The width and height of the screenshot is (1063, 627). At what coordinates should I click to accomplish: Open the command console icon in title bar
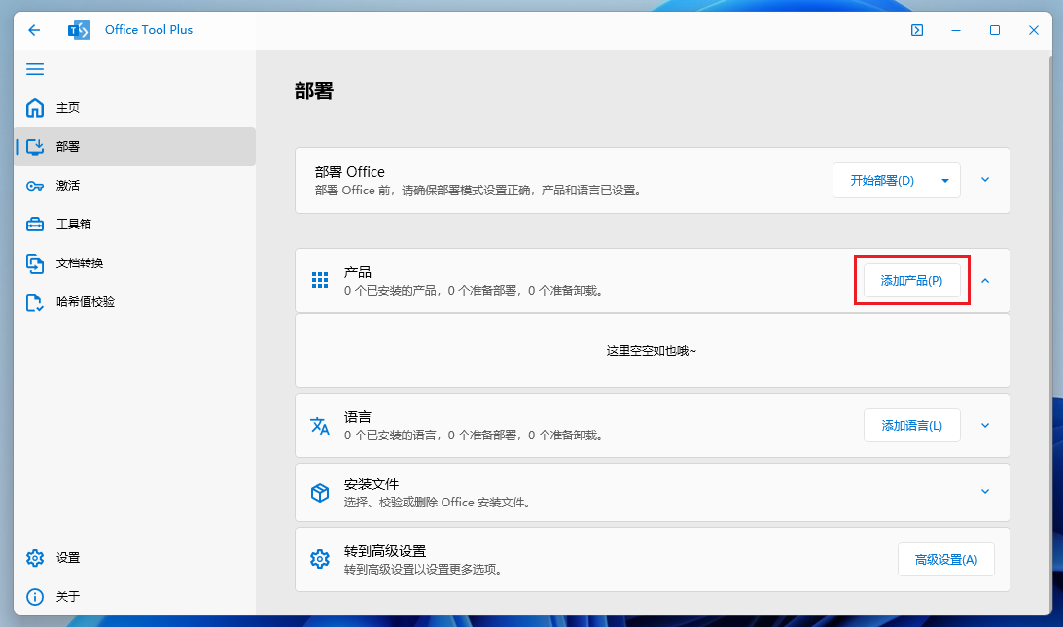point(916,30)
